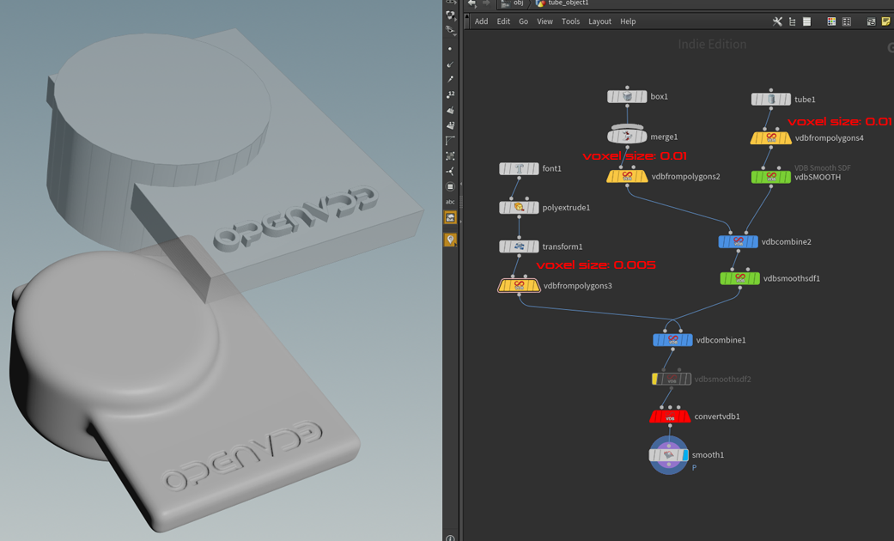Click the smooth1 node label
Screen dimensions: 894x541
[708, 455]
